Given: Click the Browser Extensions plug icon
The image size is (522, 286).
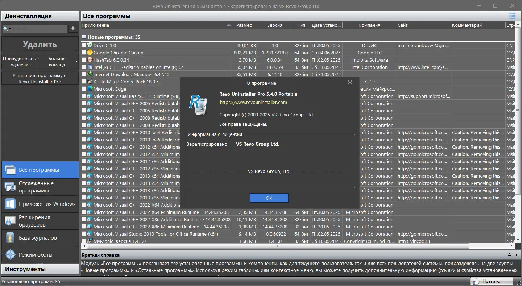Looking at the screenshot, I should pyautogui.click(x=10, y=221).
